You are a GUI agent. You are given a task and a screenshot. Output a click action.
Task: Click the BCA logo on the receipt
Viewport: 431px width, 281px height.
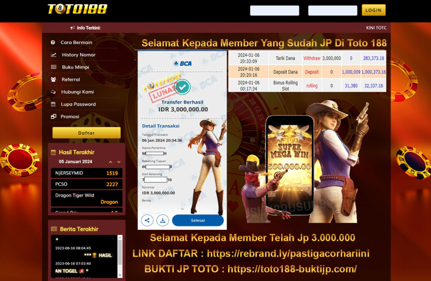(183, 63)
